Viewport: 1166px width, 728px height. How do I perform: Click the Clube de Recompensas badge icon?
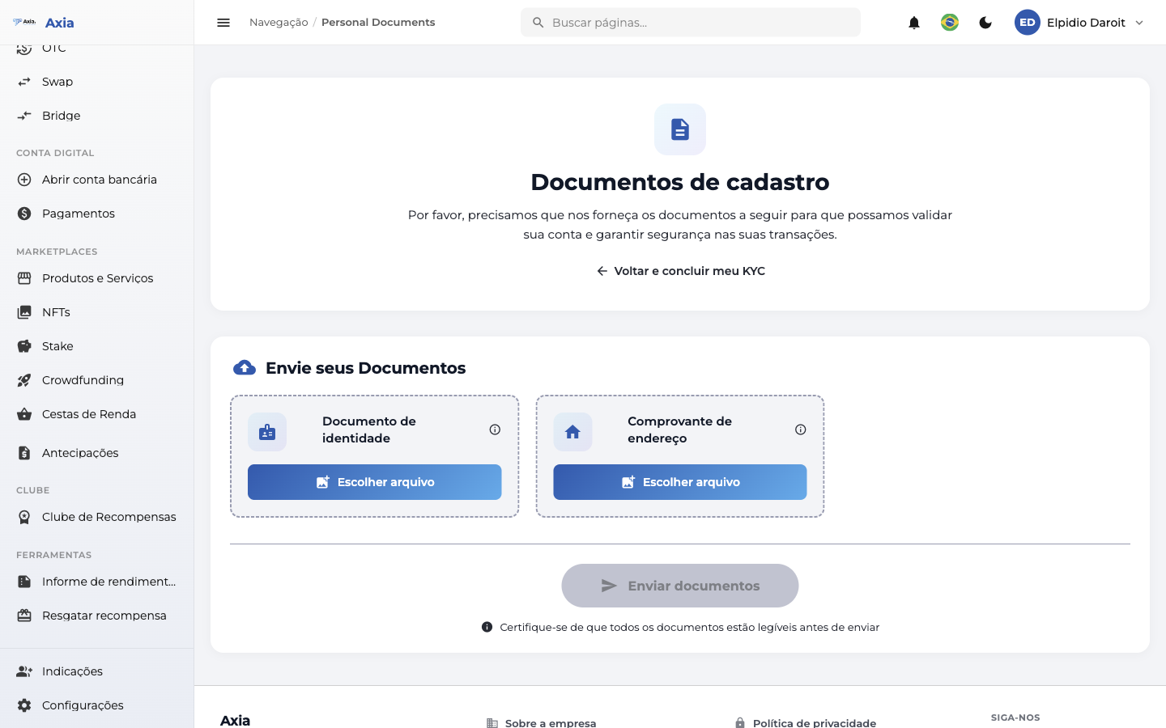pyautogui.click(x=24, y=517)
